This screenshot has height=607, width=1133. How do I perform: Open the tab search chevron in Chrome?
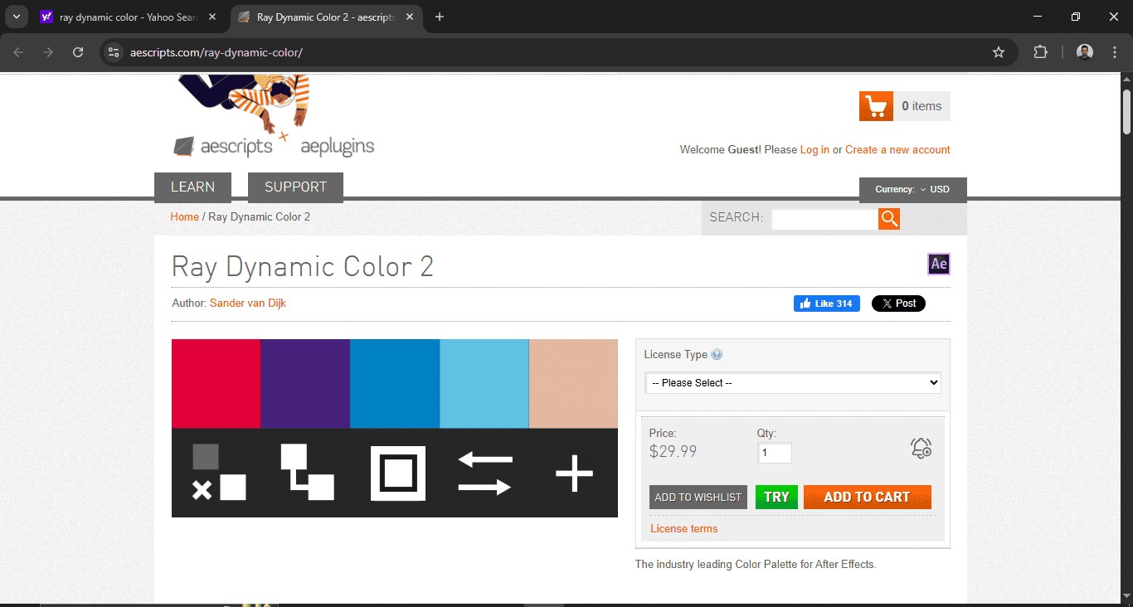point(16,17)
